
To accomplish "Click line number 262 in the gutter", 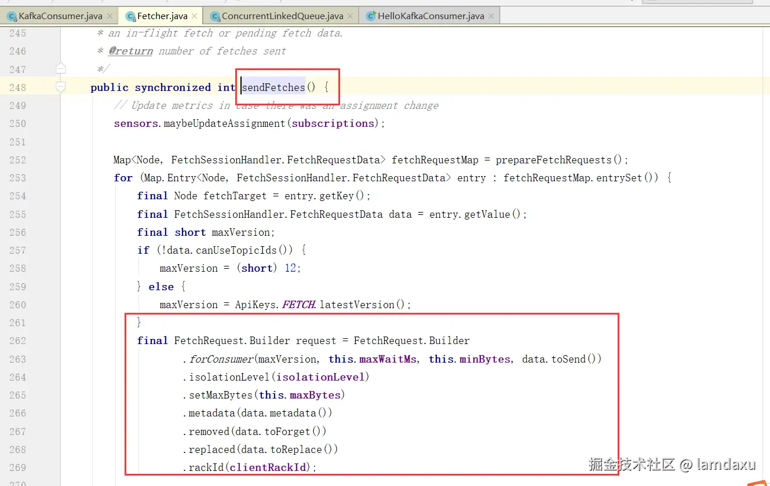I will pos(17,341).
